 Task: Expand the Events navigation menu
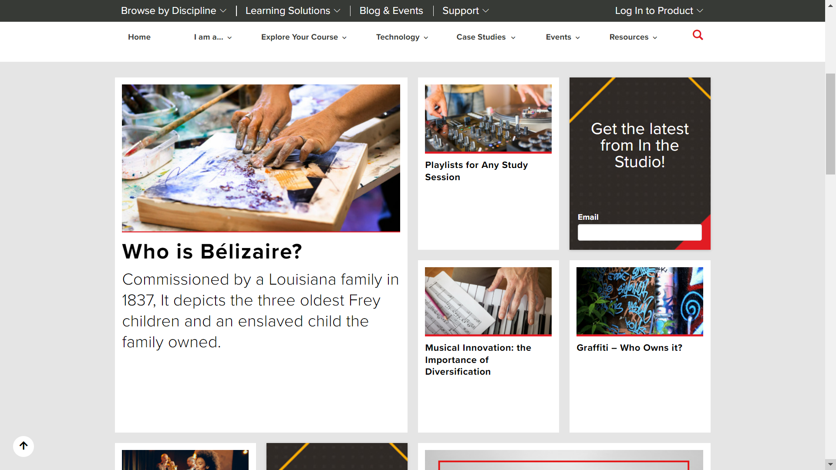click(x=562, y=37)
